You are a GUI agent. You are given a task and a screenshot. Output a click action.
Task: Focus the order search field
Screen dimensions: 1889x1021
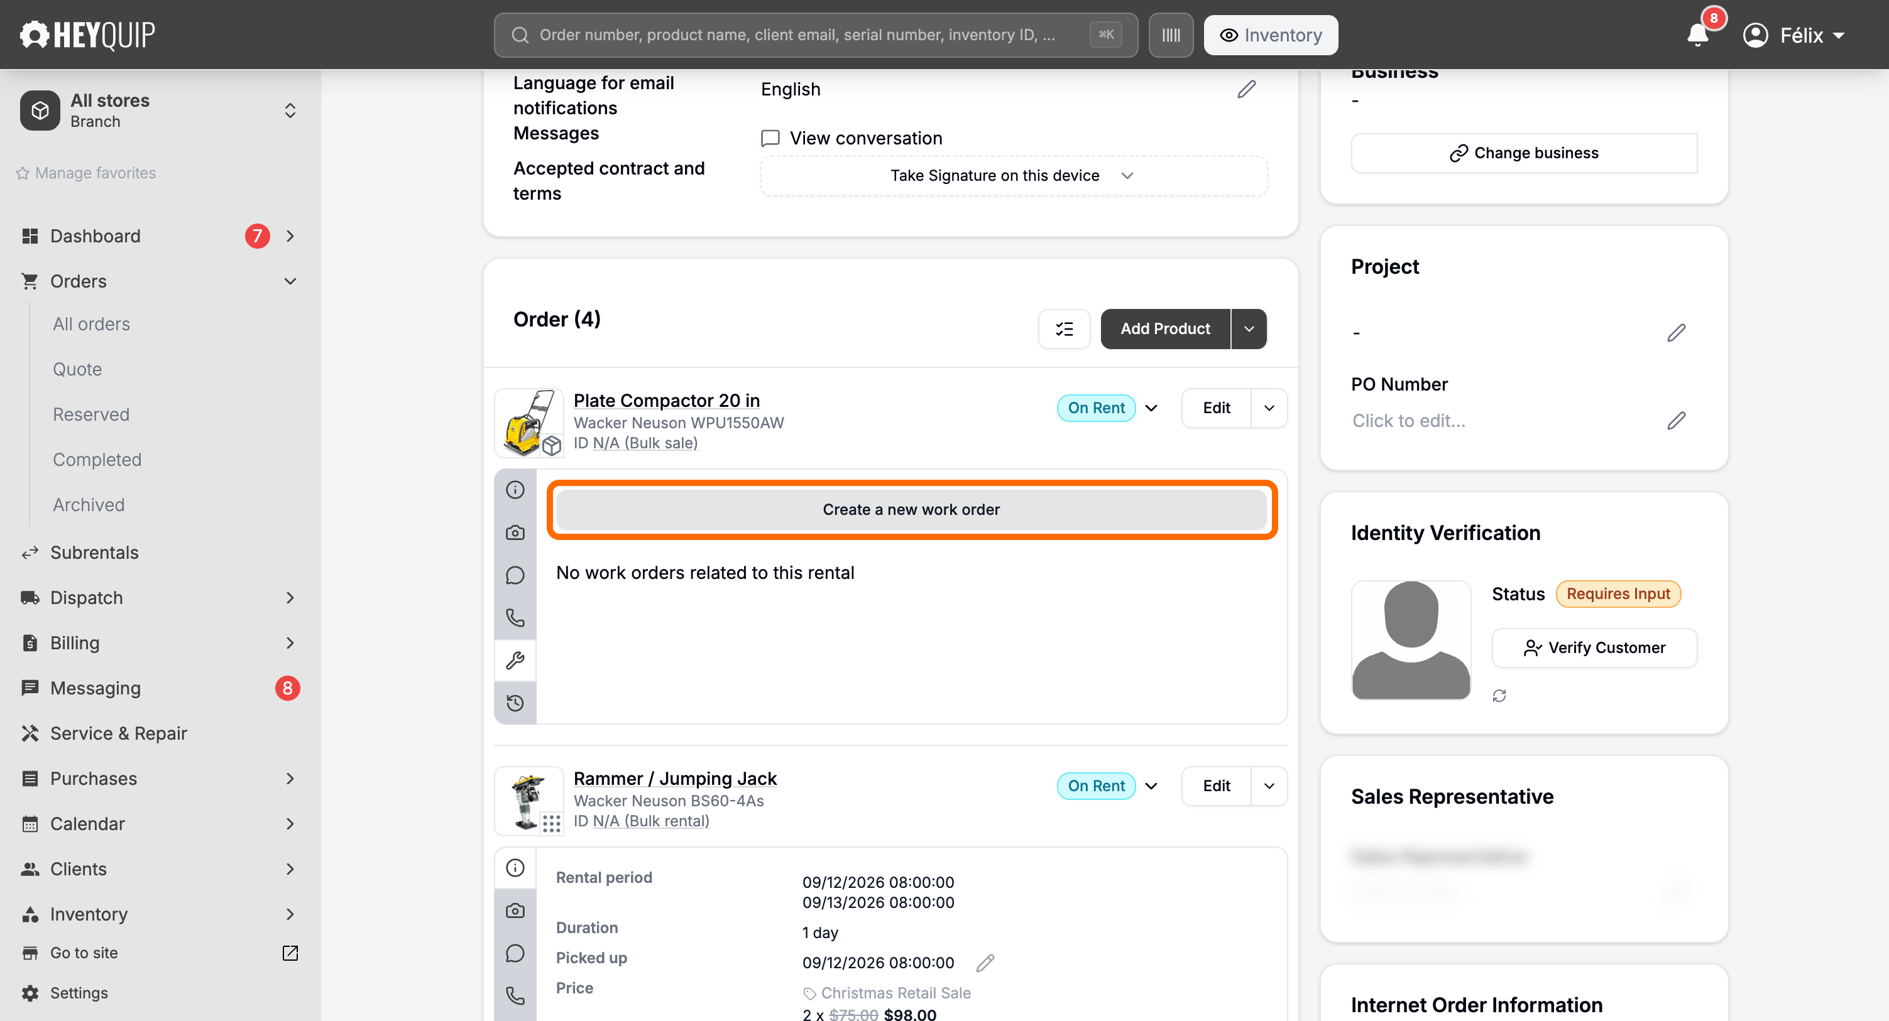click(816, 35)
